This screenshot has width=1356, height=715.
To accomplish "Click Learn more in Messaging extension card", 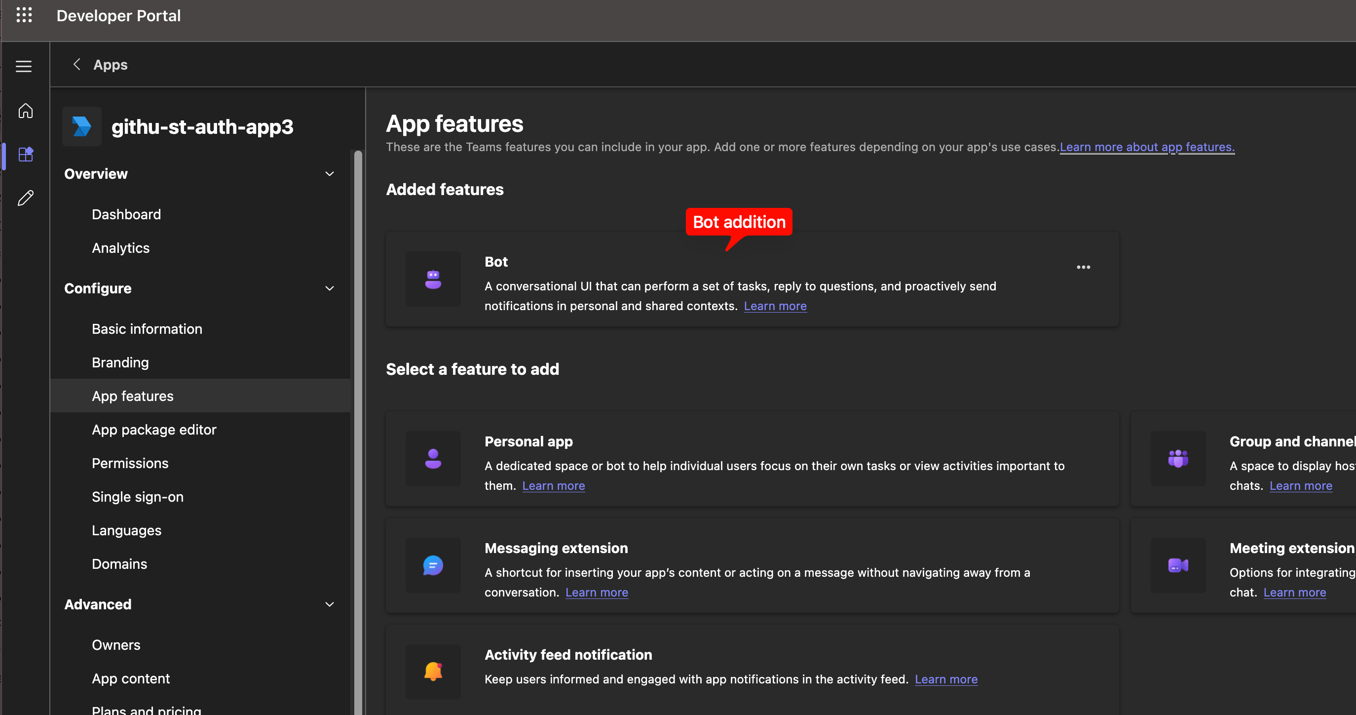I will pos(597,592).
